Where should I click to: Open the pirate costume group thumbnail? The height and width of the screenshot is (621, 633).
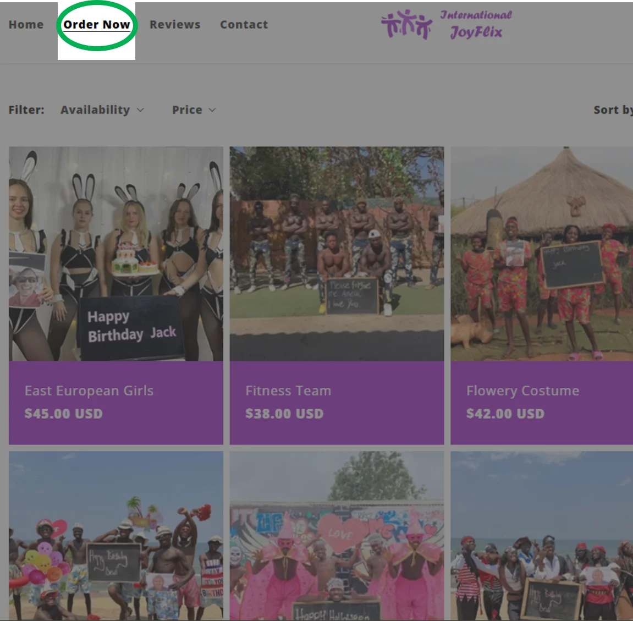(542, 536)
